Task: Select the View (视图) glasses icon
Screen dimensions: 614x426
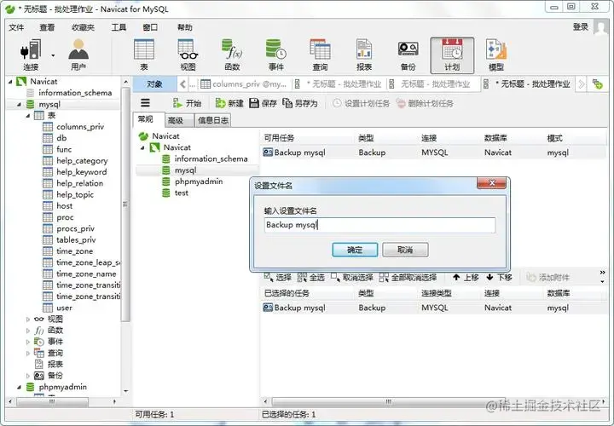Action: tap(188, 55)
